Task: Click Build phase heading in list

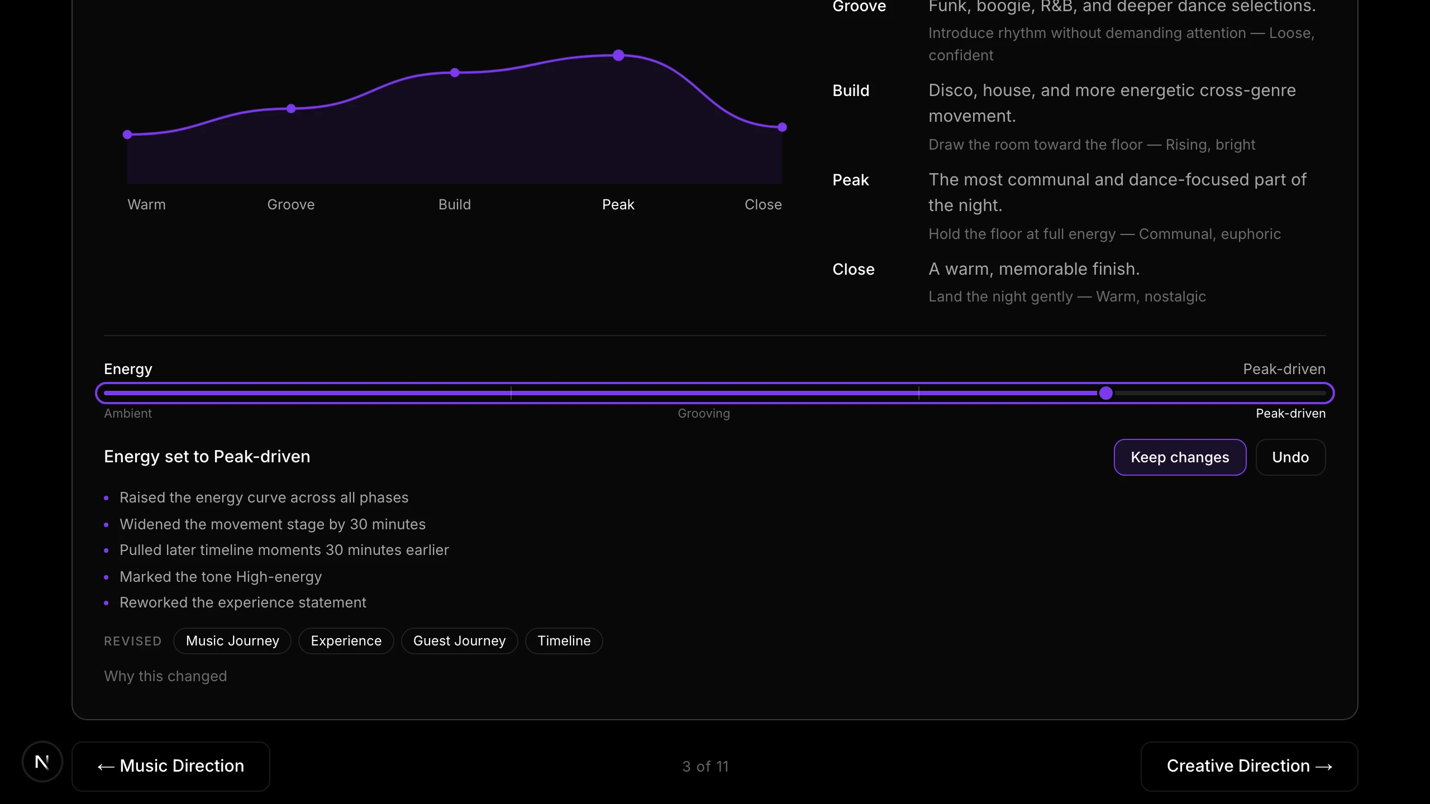Action: click(x=851, y=90)
